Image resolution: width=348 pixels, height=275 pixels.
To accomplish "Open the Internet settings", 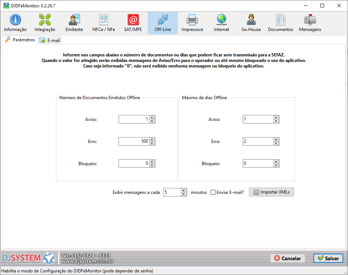I will point(221,23).
